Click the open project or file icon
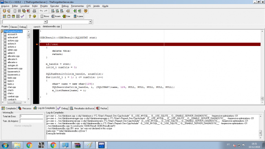Screen dimensions: 265x149 (9, 11)
